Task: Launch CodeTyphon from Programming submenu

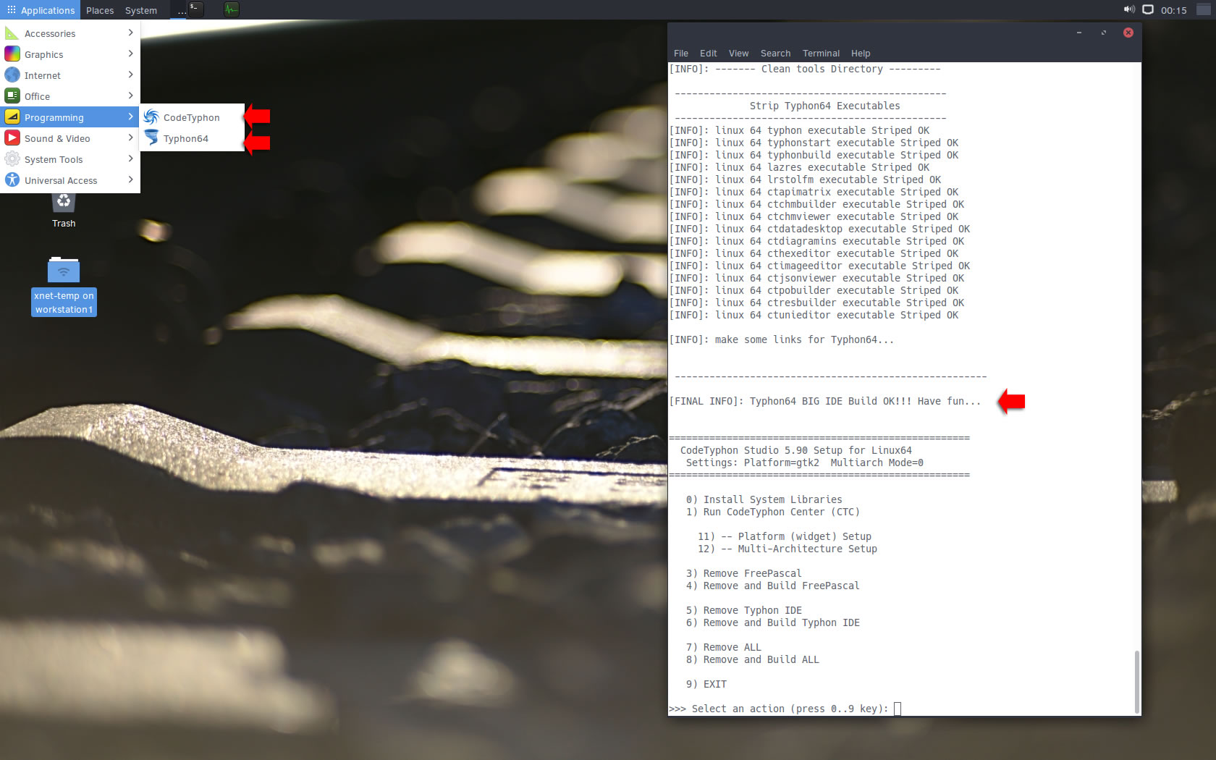Action: (191, 117)
